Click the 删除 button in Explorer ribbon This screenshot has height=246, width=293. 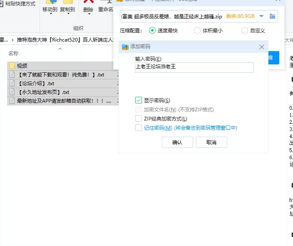(x=88, y=8)
